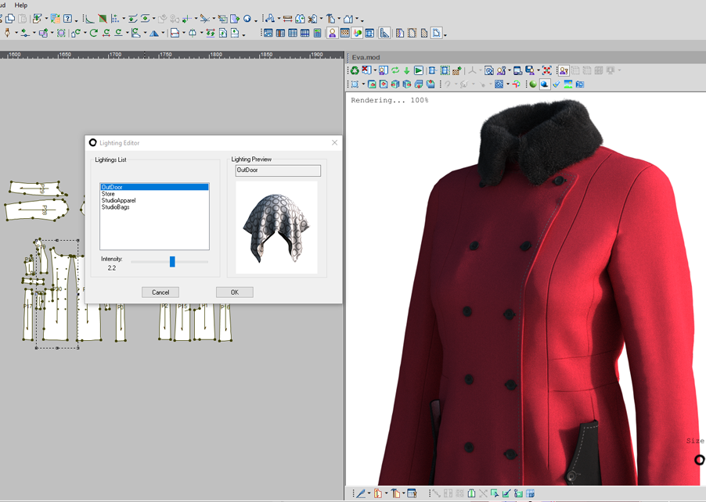Click the Simulate play icon in the 3D toolbar

[420, 70]
